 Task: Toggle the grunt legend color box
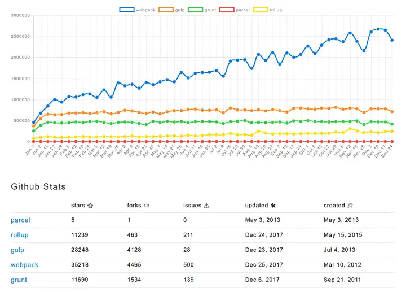click(x=196, y=10)
